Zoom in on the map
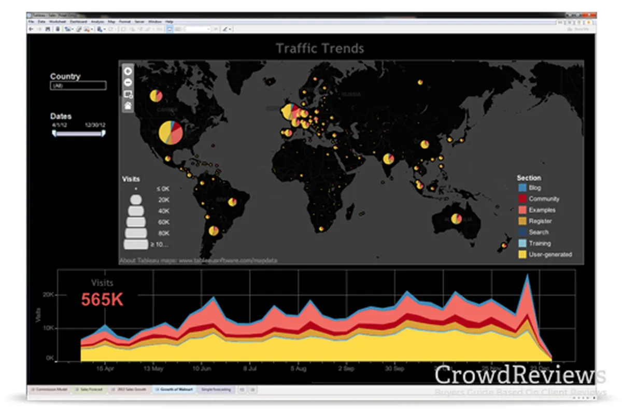622x412 pixels. pos(128,71)
